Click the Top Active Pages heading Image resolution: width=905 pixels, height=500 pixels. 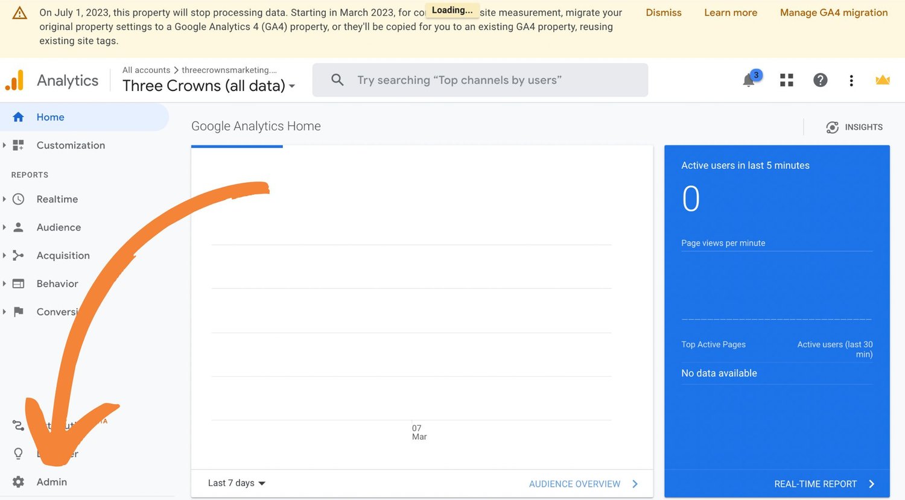714,344
